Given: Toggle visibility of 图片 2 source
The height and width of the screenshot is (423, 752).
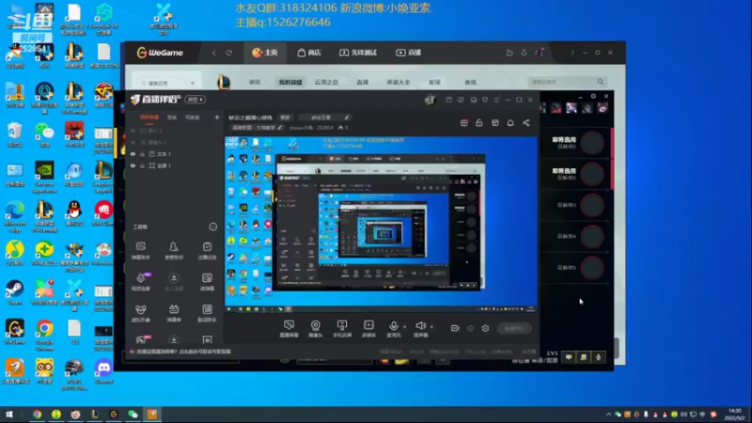Looking at the screenshot, I should (133, 131).
